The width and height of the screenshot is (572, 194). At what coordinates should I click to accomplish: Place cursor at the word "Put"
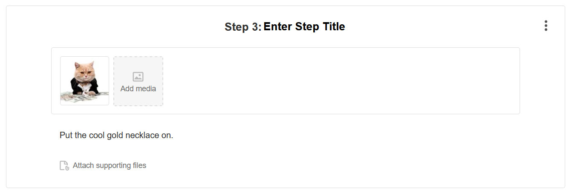(x=66, y=136)
